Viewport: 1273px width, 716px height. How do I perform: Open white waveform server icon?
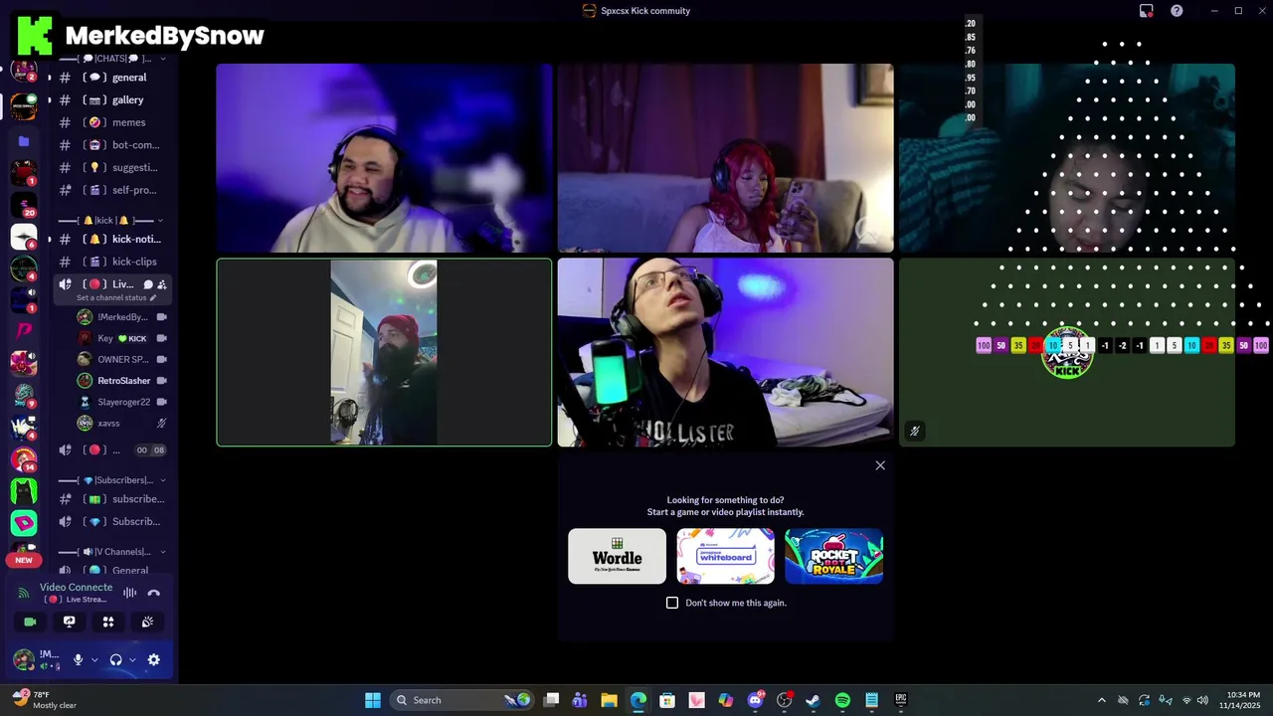click(x=24, y=237)
